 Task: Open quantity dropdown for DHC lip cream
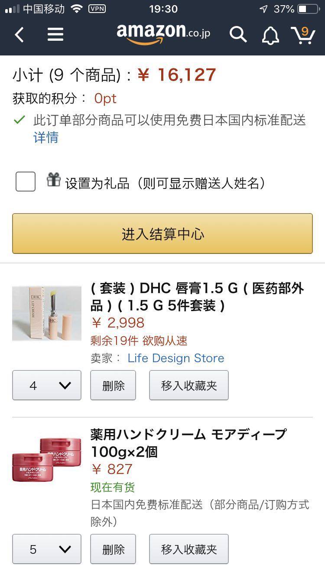point(47,385)
